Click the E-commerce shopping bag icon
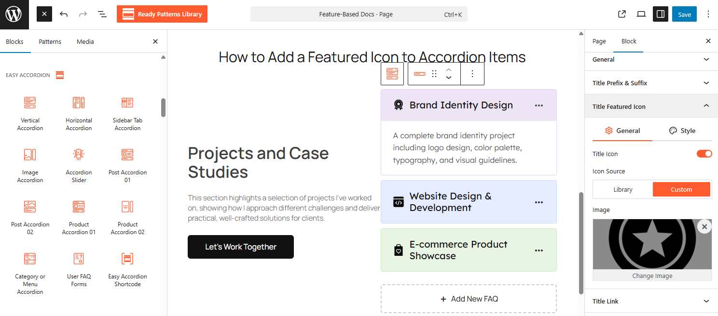Image resolution: width=718 pixels, height=316 pixels. pyautogui.click(x=398, y=250)
